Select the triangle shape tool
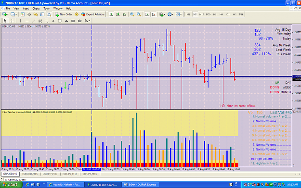The height and width of the screenshot is (188, 301). [66, 21]
